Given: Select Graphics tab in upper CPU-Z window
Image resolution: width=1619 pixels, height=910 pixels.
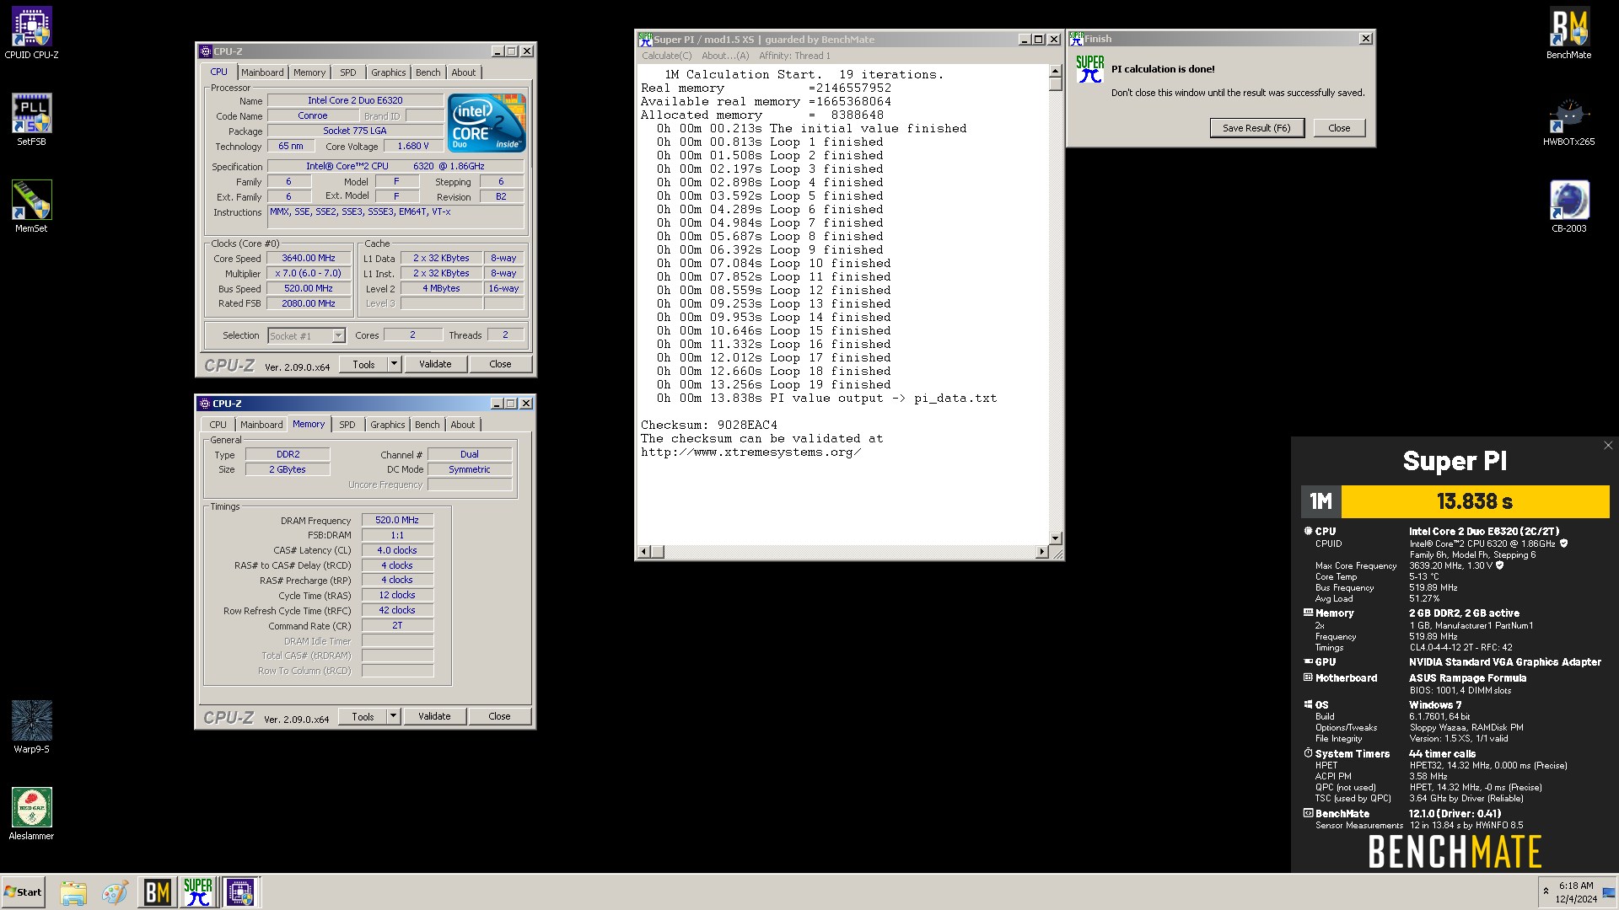Looking at the screenshot, I should point(389,72).
